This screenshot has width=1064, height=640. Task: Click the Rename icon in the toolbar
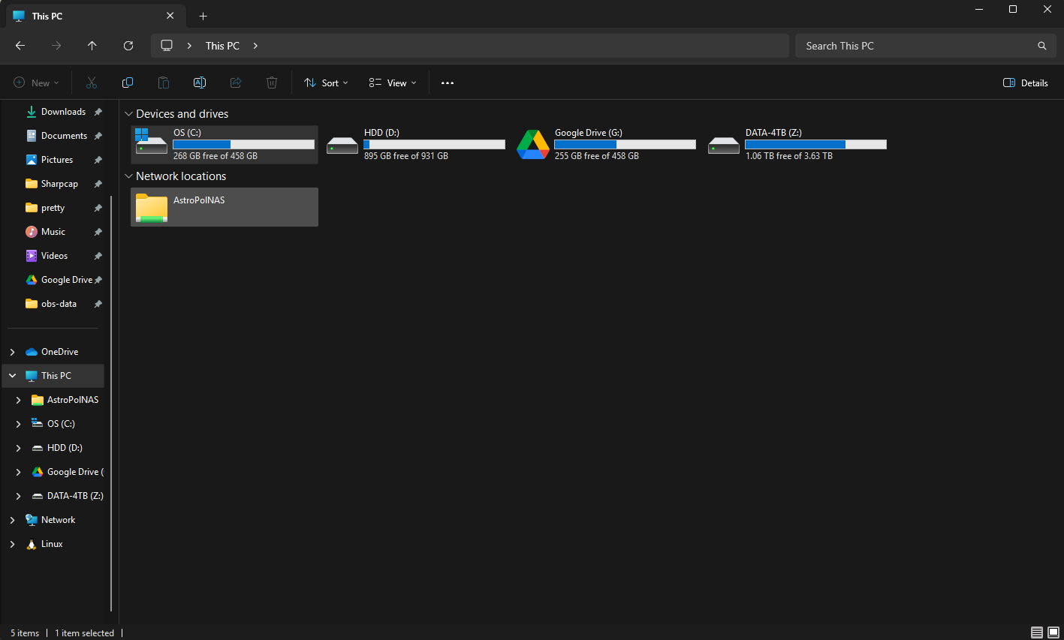200,83
